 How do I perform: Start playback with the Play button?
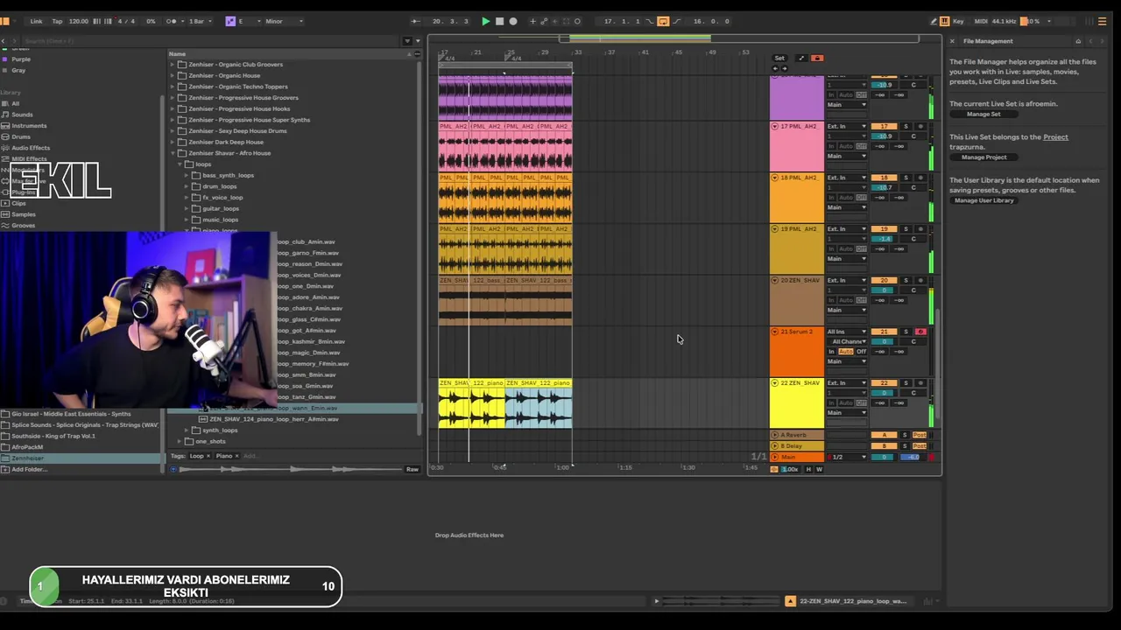[x=485, y=21]
